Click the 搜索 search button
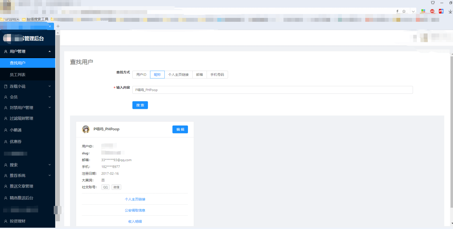The width and height of the screenshot is (453, 229). (x=140, y=105)
